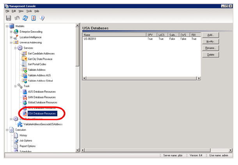Open the Help menu
The width and height of the screenshot is (238, 165).
tap(37, 11)
